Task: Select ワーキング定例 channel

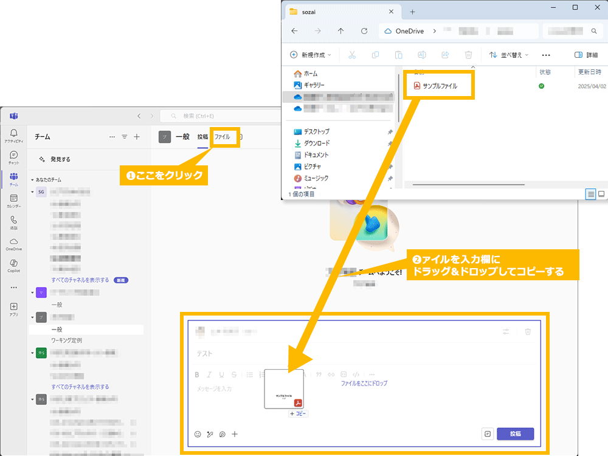Action: (67, 340)
